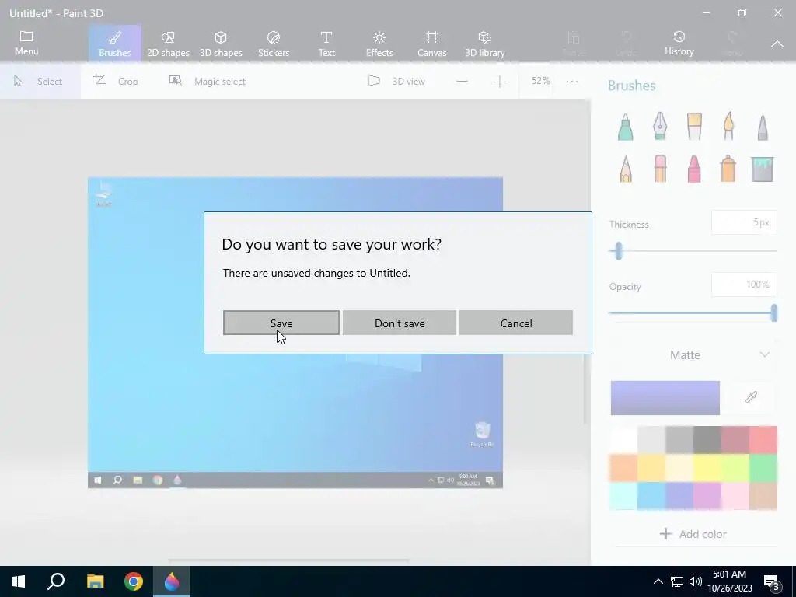Adjust the Opacity slider handle
Viewport: 796px width, 597px height.
773,313
